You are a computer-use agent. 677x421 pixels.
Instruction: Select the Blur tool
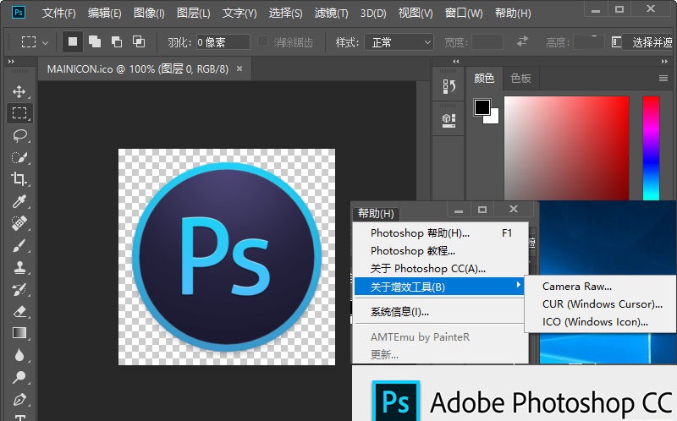19,355
